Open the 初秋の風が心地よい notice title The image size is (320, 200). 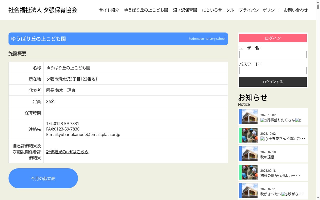point(280,175)
